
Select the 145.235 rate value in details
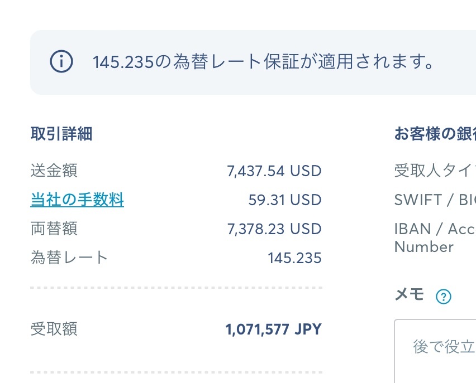pos(294,258)
